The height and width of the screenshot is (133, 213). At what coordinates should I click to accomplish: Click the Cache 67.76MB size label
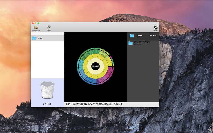[153, 36]
